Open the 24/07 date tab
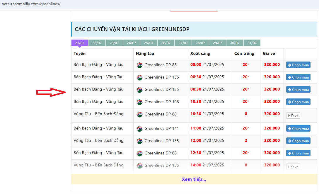Viewport: 319px width, 194px height. [x=132, y=43]
